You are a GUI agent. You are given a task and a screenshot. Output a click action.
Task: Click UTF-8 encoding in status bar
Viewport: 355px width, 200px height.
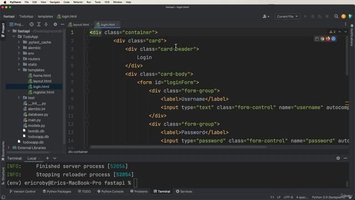pyautogui.click(x=288, y=197)
